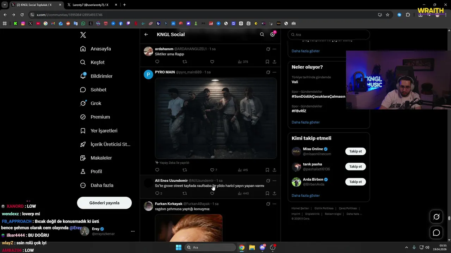451x253 pixels.
Task: Like ardahanım post
Action: pyautogui.click(x=212, y=61)
